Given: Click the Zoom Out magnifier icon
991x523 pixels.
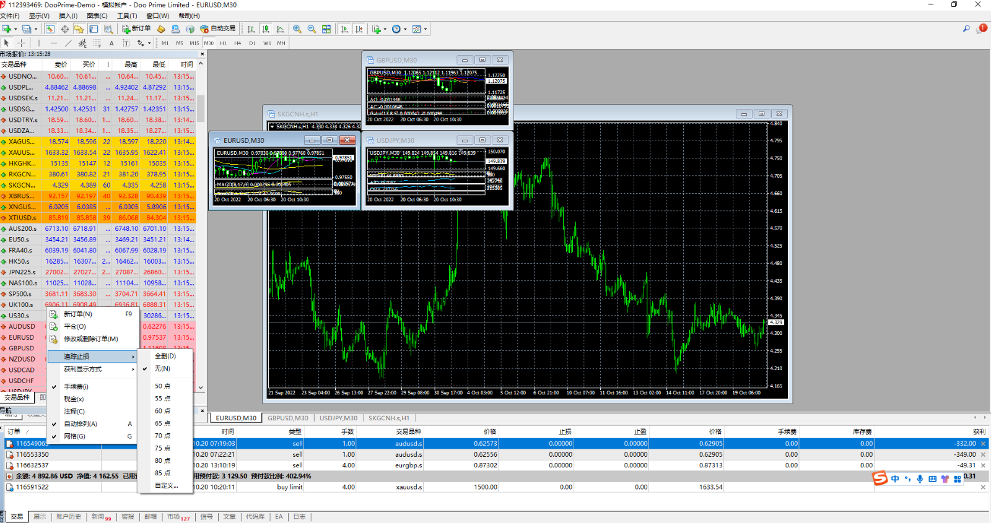Looking at the screenshot, I should click(312, 29).
